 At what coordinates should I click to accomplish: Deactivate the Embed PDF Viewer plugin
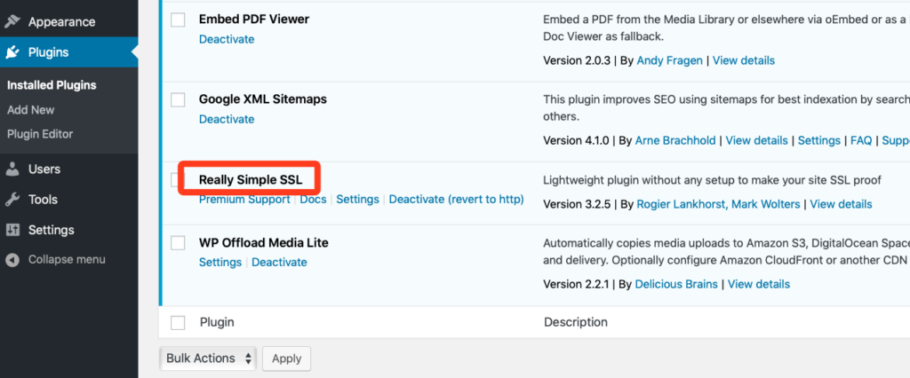pos(227,39)
